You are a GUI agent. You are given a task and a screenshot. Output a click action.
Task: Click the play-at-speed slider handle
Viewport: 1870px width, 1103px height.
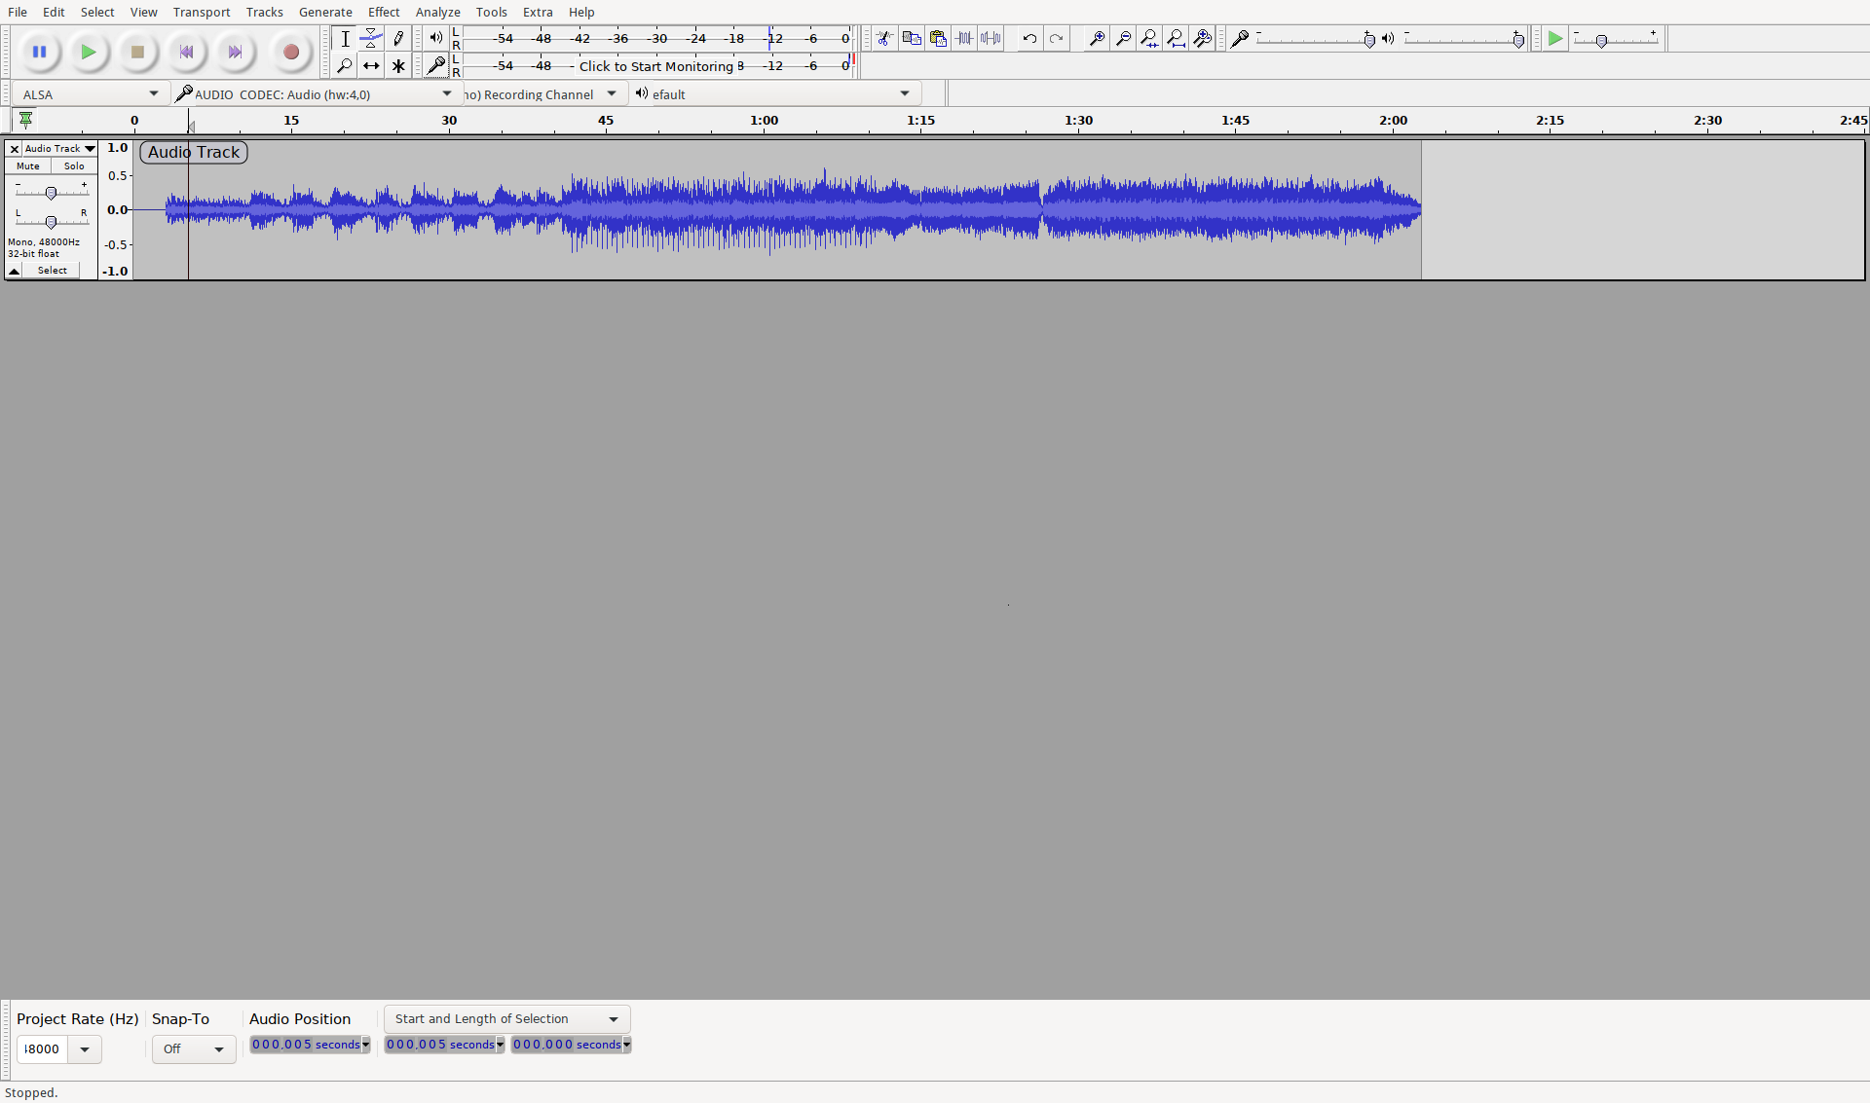click(1601, 41)
